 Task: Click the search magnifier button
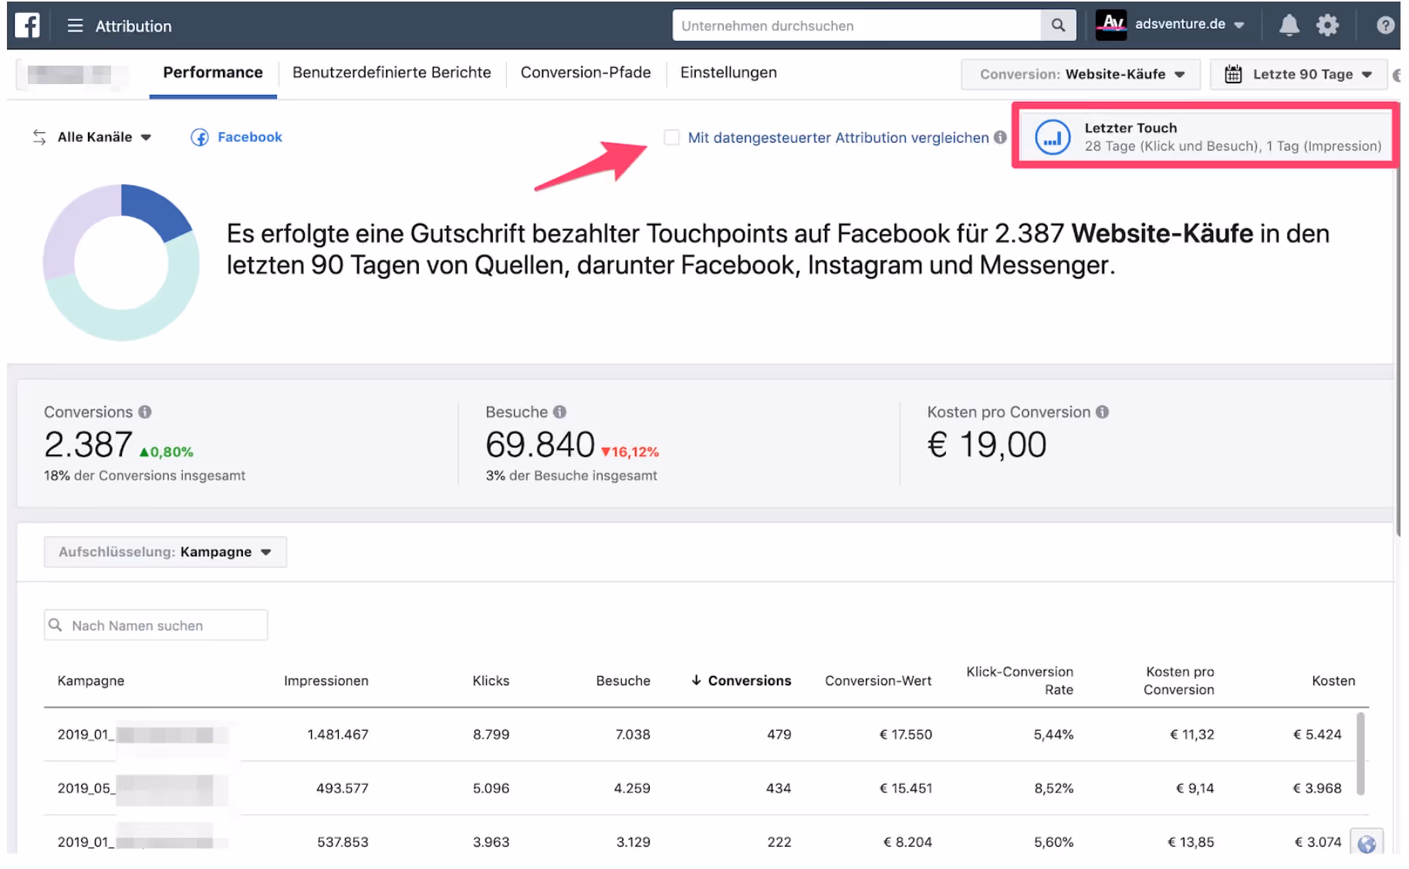pos(1058,25)
